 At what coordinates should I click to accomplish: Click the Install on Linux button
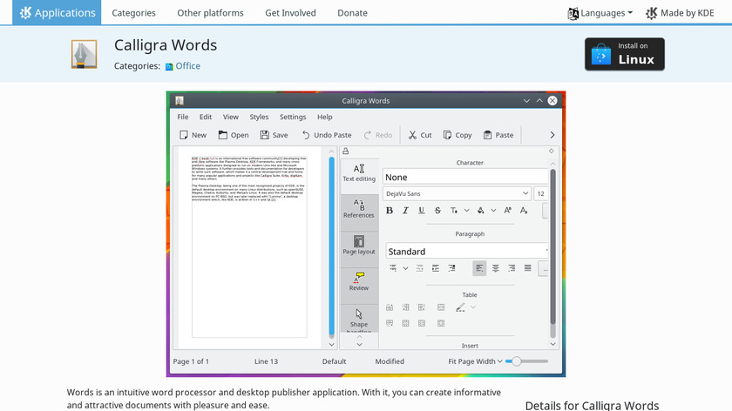point(625,54)
